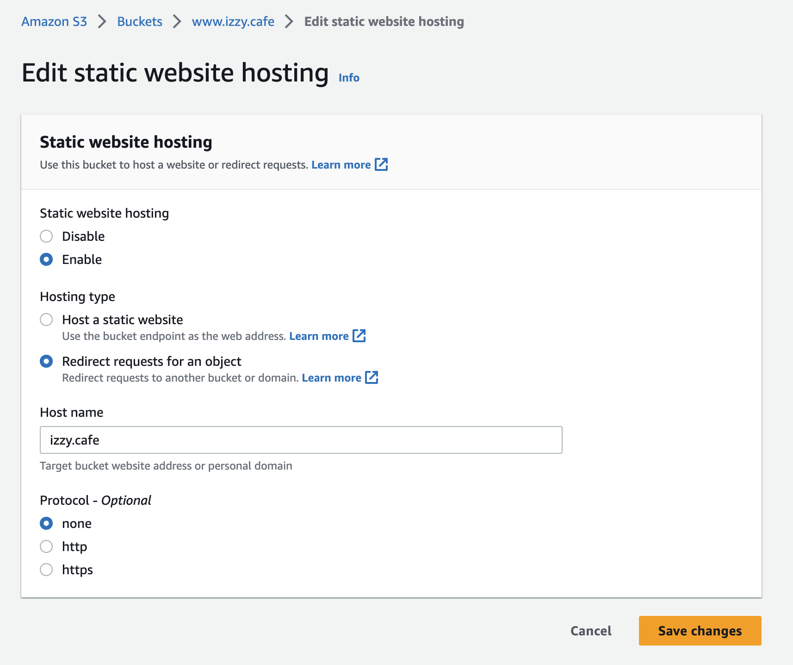Click Learn more about bucket endpoint
793x665 pixels.
[x=319, y=336]
